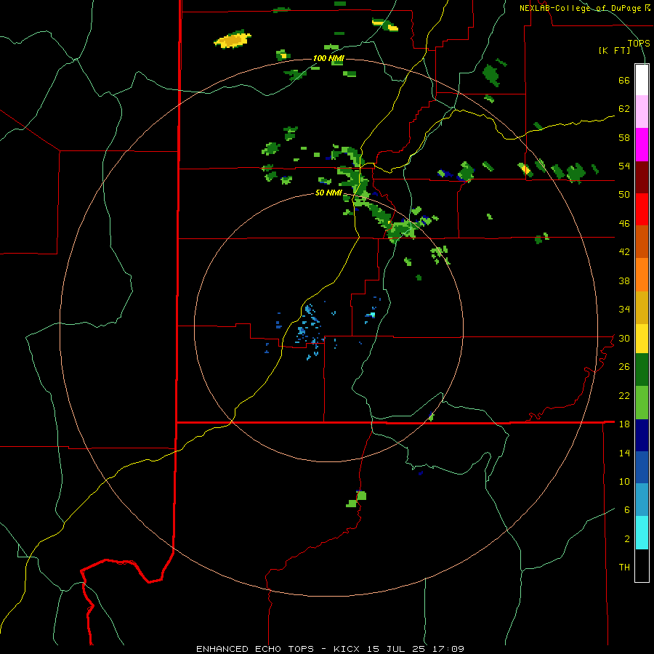Image resolution: width=654 pixels, height=654 pixels.
Task: Select the magenta legend color band
Action: (x=642, y=145)
